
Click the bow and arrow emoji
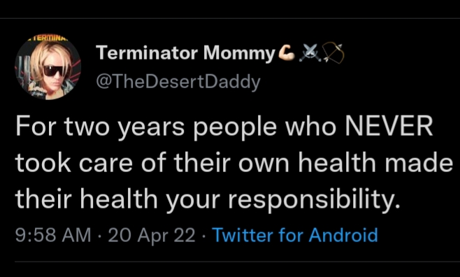coord(333,53)
